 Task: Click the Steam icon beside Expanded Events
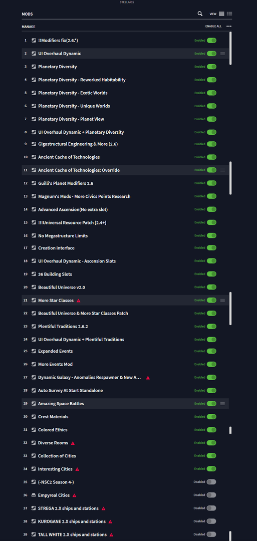(34, 351)
